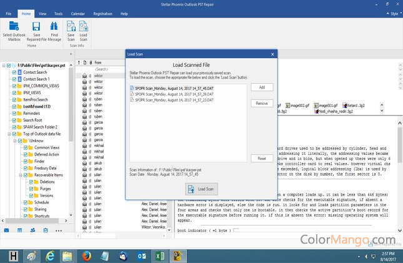
Task: Switch to the mail view icon
Action: (6, 230)
